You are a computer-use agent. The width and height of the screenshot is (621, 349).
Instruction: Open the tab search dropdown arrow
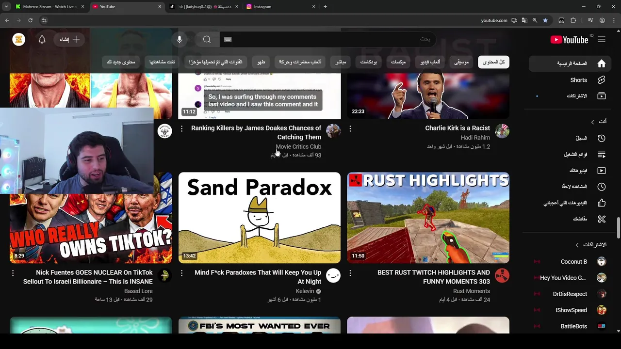[x=6, y=7]
